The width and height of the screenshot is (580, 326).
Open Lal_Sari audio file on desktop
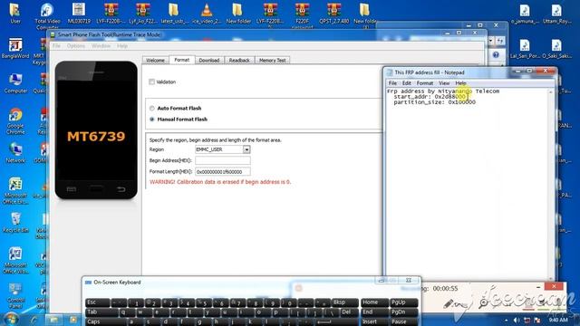pyautogui.click(x=524, y=49)
